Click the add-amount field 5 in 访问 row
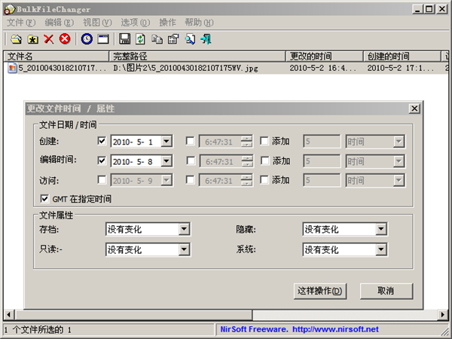 tap(322, 181)
